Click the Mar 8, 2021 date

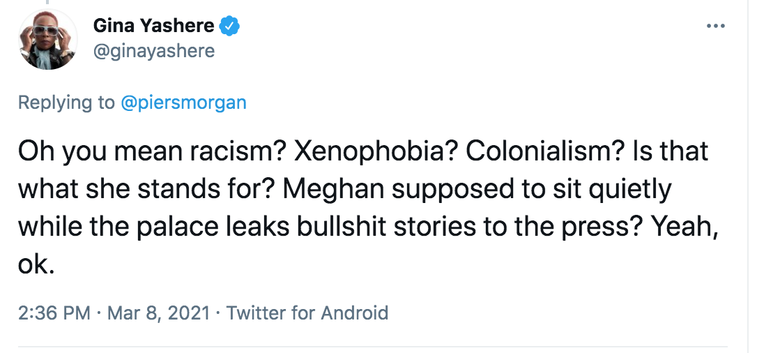click(159, 313)
